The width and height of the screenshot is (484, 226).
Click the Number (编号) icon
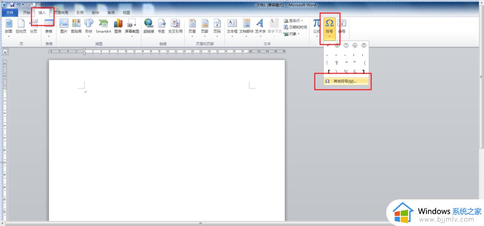[x=342, y=23]
